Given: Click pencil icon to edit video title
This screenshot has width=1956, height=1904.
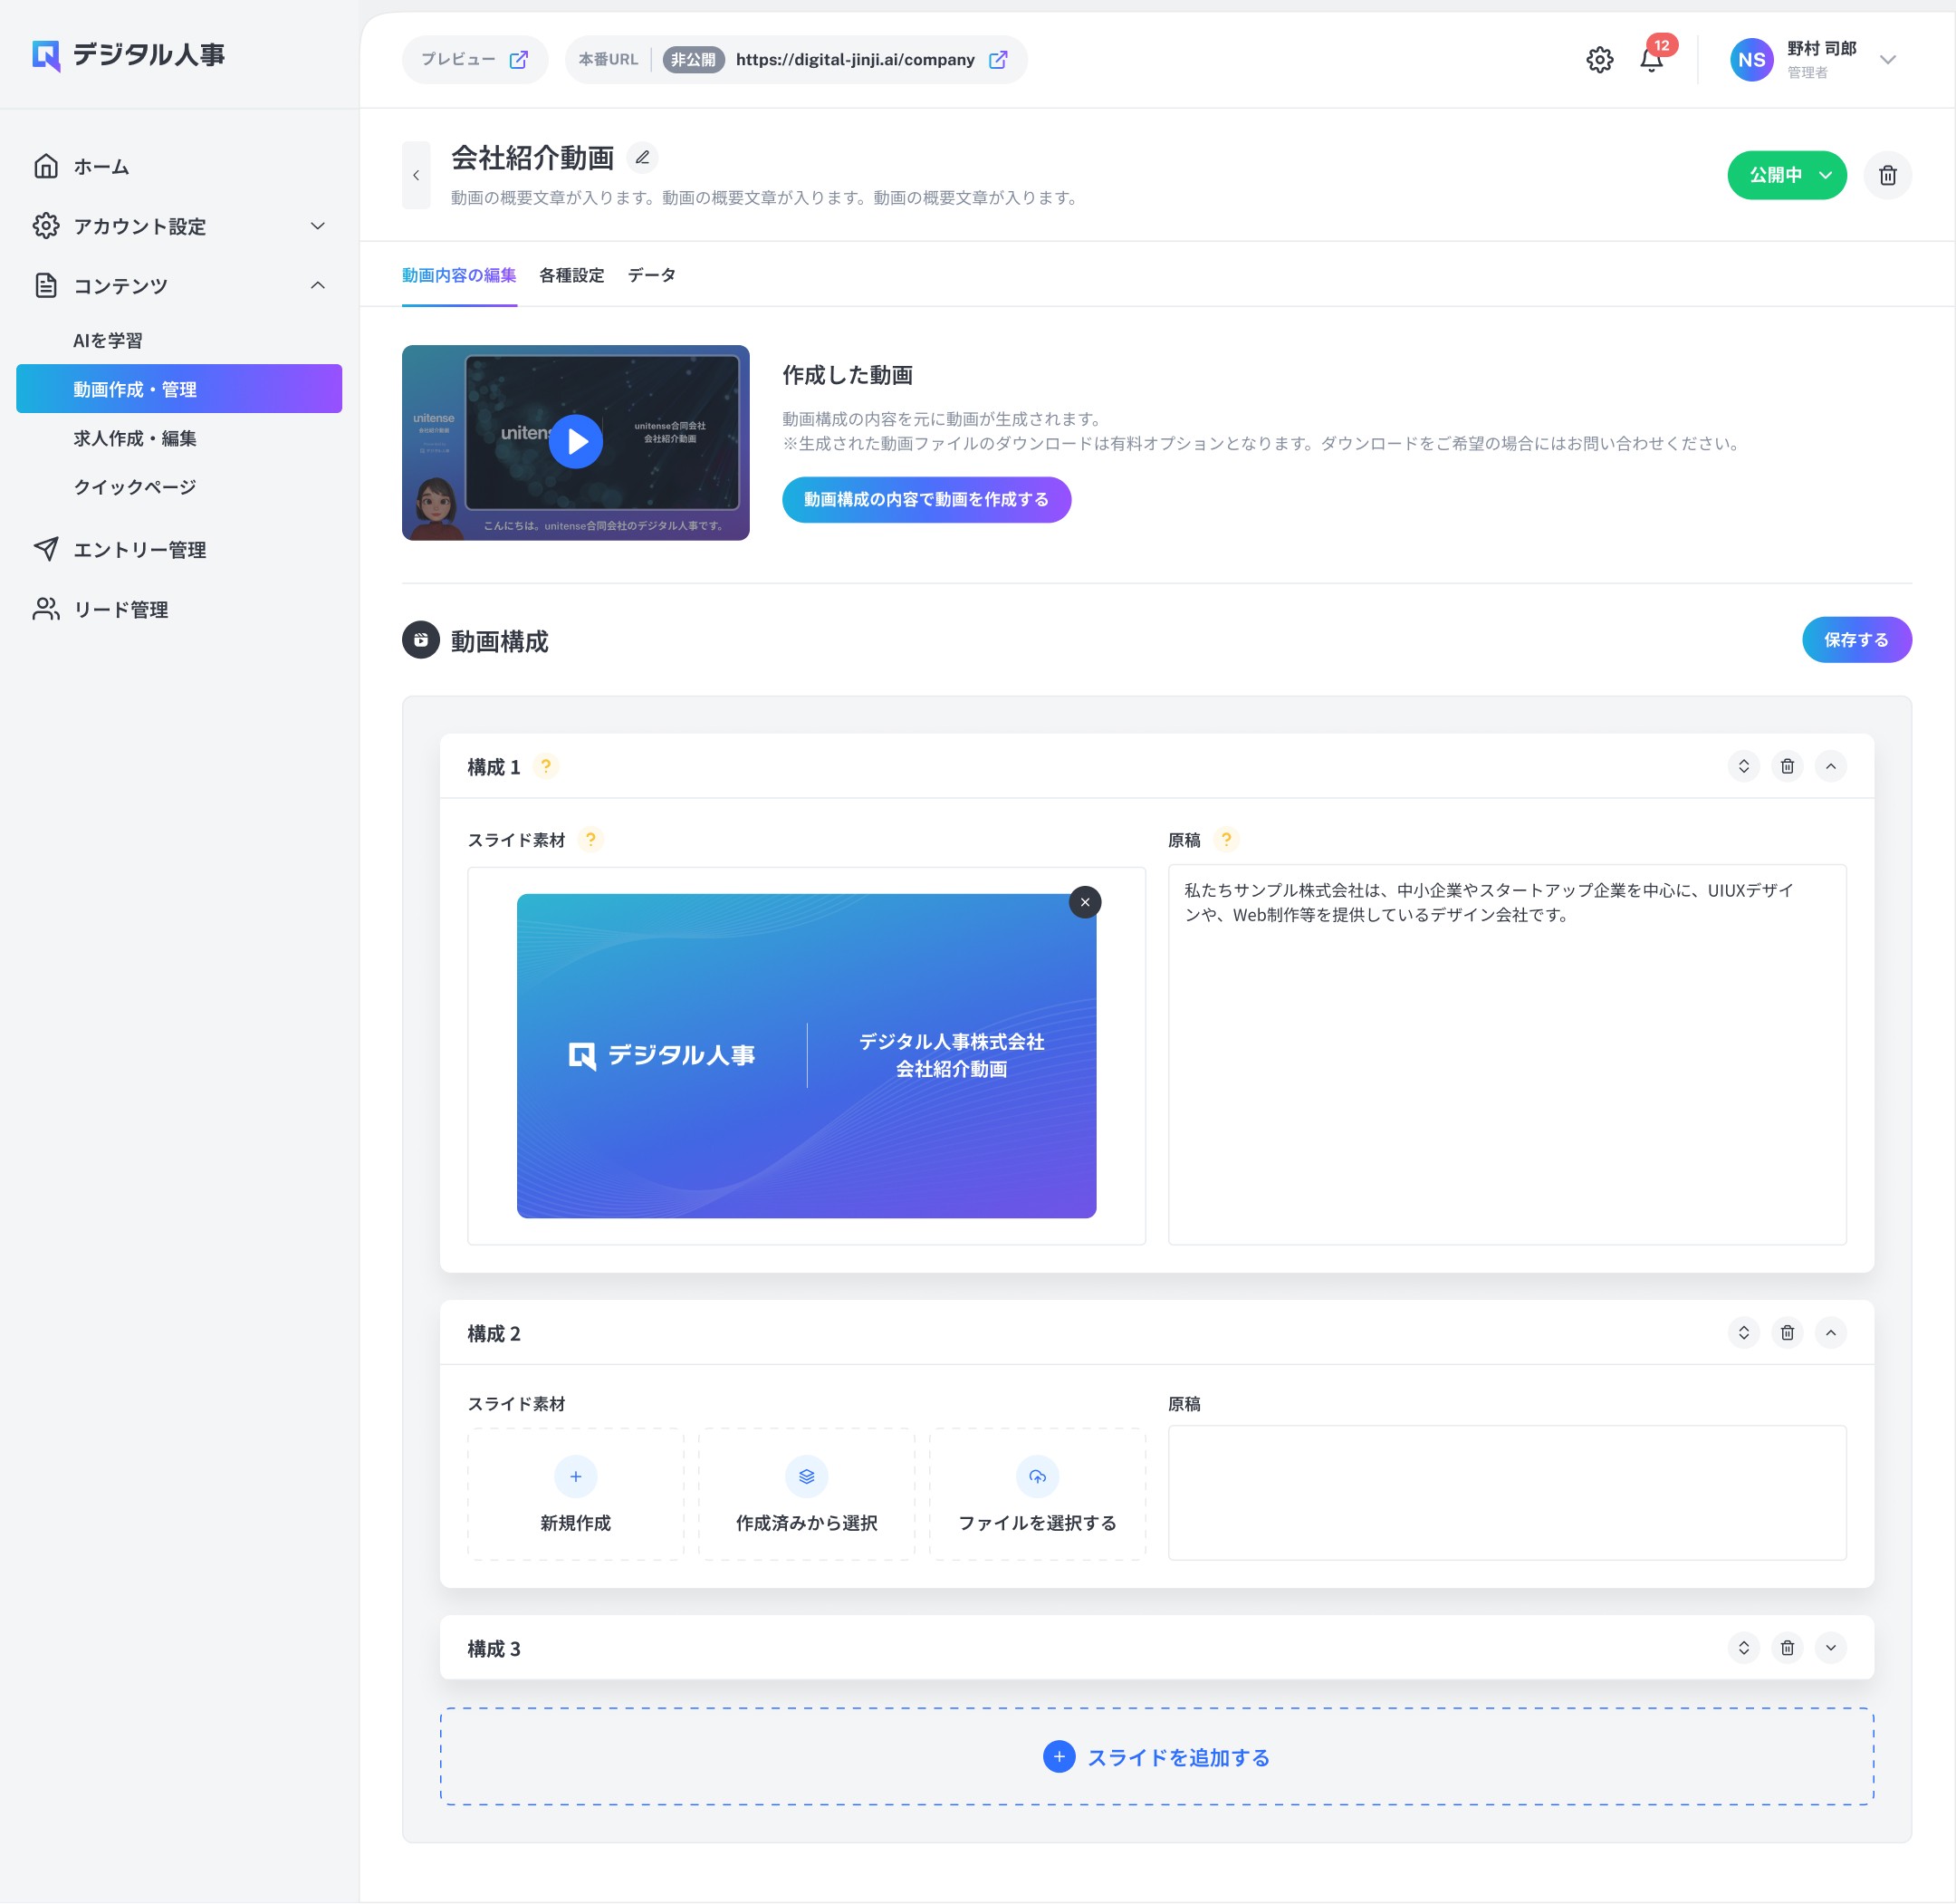Looking at the screenshot, I should (643, 158).
